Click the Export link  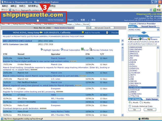tap(133, 24)
